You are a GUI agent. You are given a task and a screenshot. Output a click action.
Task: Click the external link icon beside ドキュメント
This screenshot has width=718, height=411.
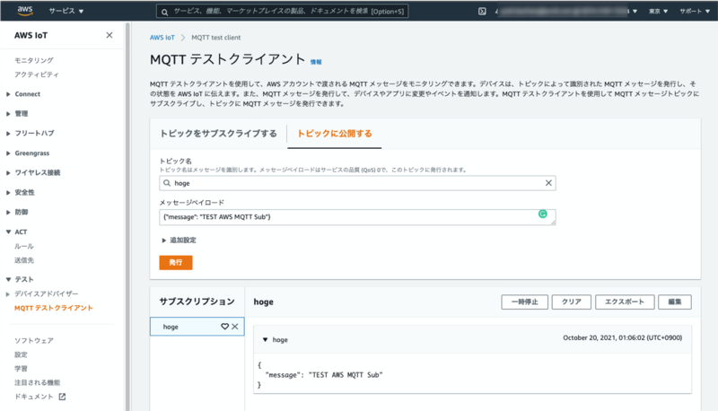pyautogui.click(x=62, y=397)
